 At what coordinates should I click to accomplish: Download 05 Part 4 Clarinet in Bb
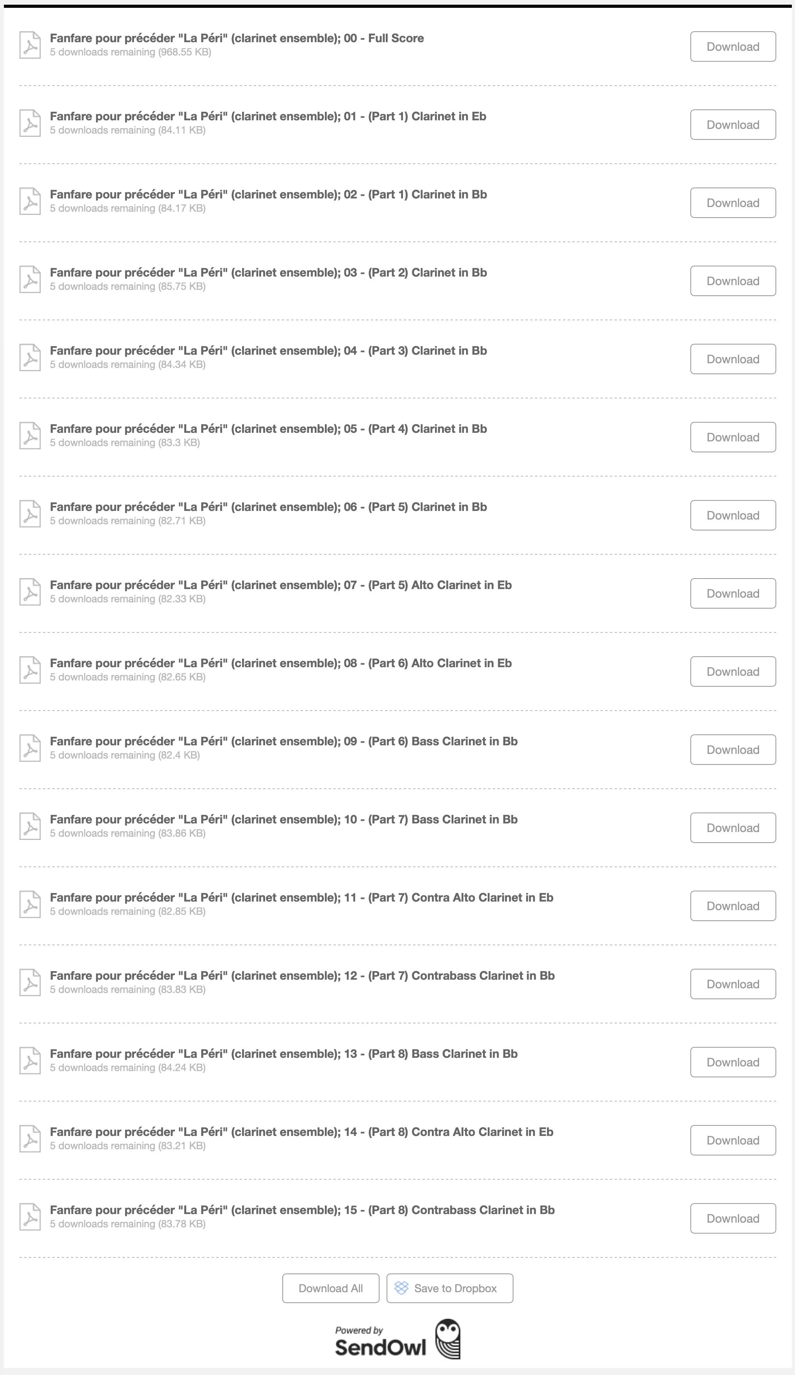pyautogui.click(x=733, y=437)
